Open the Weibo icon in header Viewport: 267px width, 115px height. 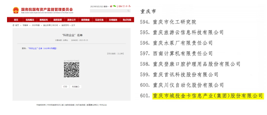click(x=111, y=6)
